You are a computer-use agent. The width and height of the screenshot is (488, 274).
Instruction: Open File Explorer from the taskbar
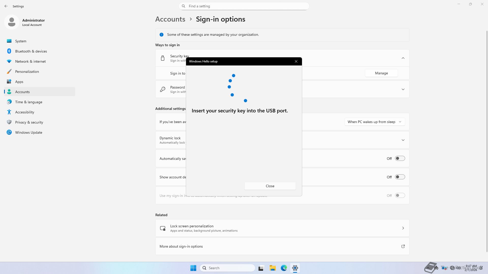pyautogui.click(x=272, y=268)
